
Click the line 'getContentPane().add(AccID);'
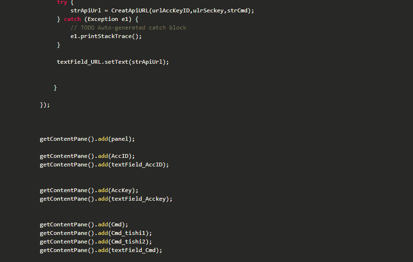click(x=87, y=156)
